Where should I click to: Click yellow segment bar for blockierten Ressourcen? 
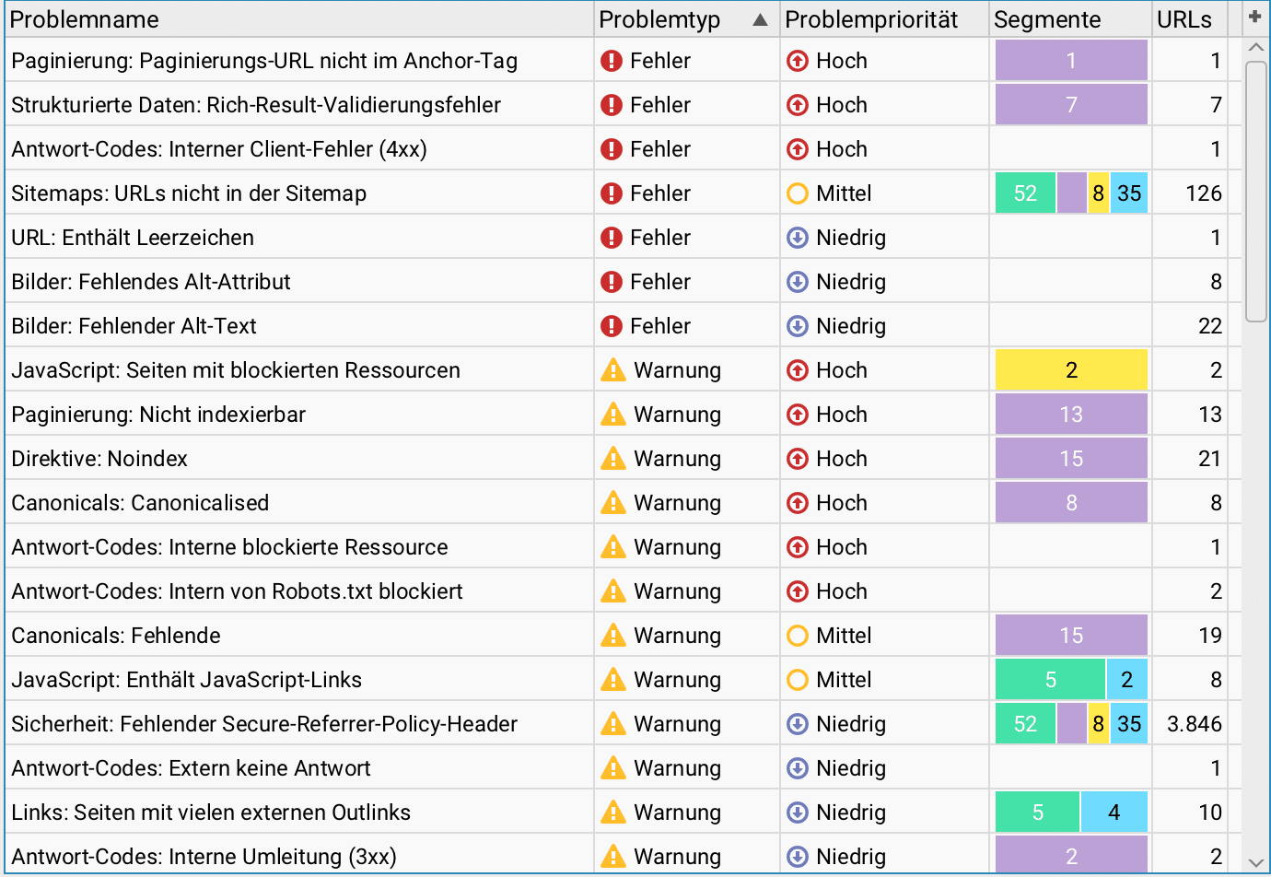tap(1071, 370)
